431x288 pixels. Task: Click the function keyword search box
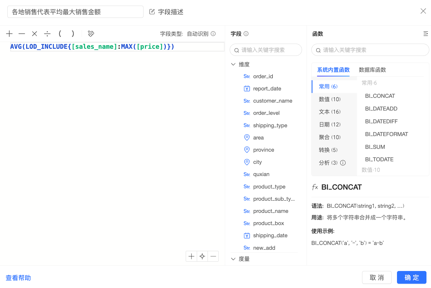[370, 50]
